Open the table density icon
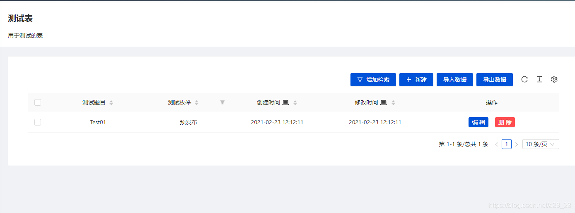The width and height of the screenshot is (575, 213). pyautogui.click(x=539, y=79)
